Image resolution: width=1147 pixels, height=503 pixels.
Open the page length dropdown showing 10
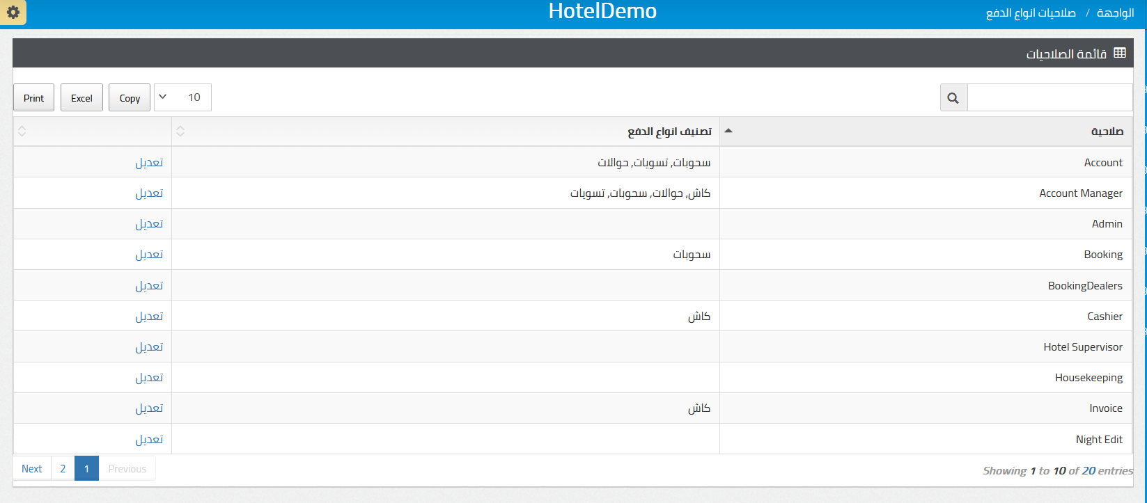coord(182,97)
